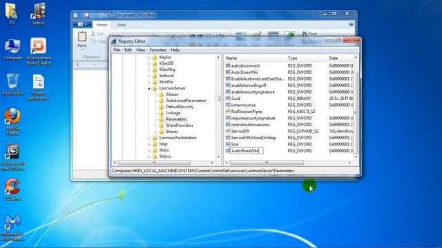Click the name edit box of new AutoShareWks
Image resolution: width=442 pixels, height=248 pixels.
[x=247, y=151]
